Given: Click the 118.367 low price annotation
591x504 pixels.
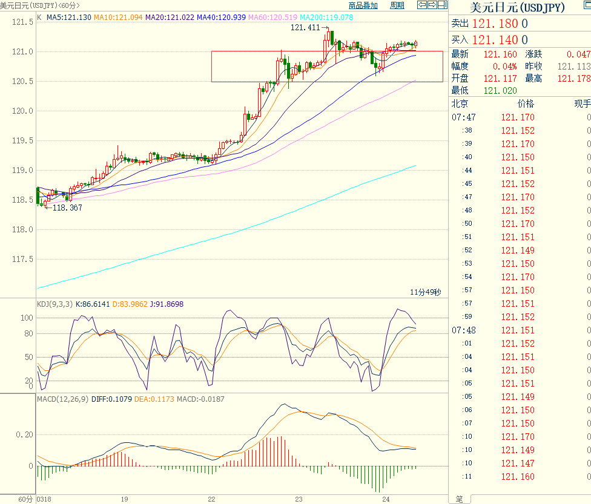Looking at the screenshot, I should [x=67, y=208].
